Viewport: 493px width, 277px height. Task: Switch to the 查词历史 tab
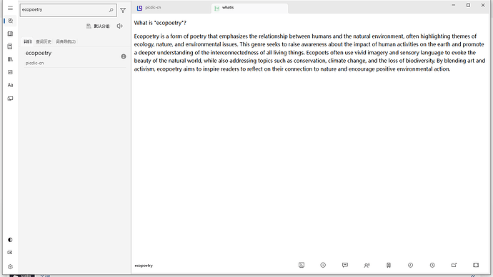[x=44, y=41]
